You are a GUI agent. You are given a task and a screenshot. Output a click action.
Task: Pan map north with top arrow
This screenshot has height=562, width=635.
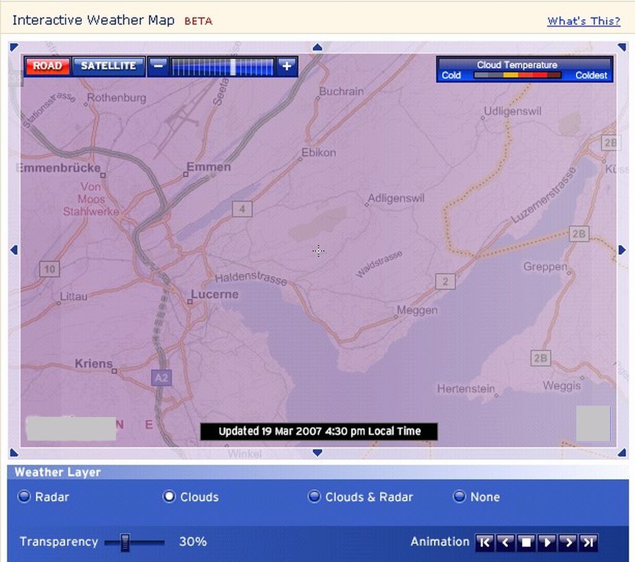317,47
